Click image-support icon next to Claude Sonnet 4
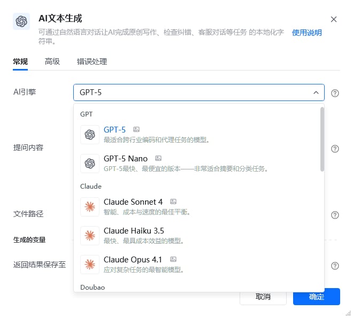The width and height of the screenshot is (353, 318). click(173, 201)
